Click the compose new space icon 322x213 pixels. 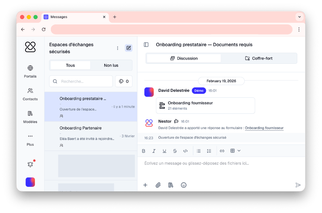(x=129, y=48)
